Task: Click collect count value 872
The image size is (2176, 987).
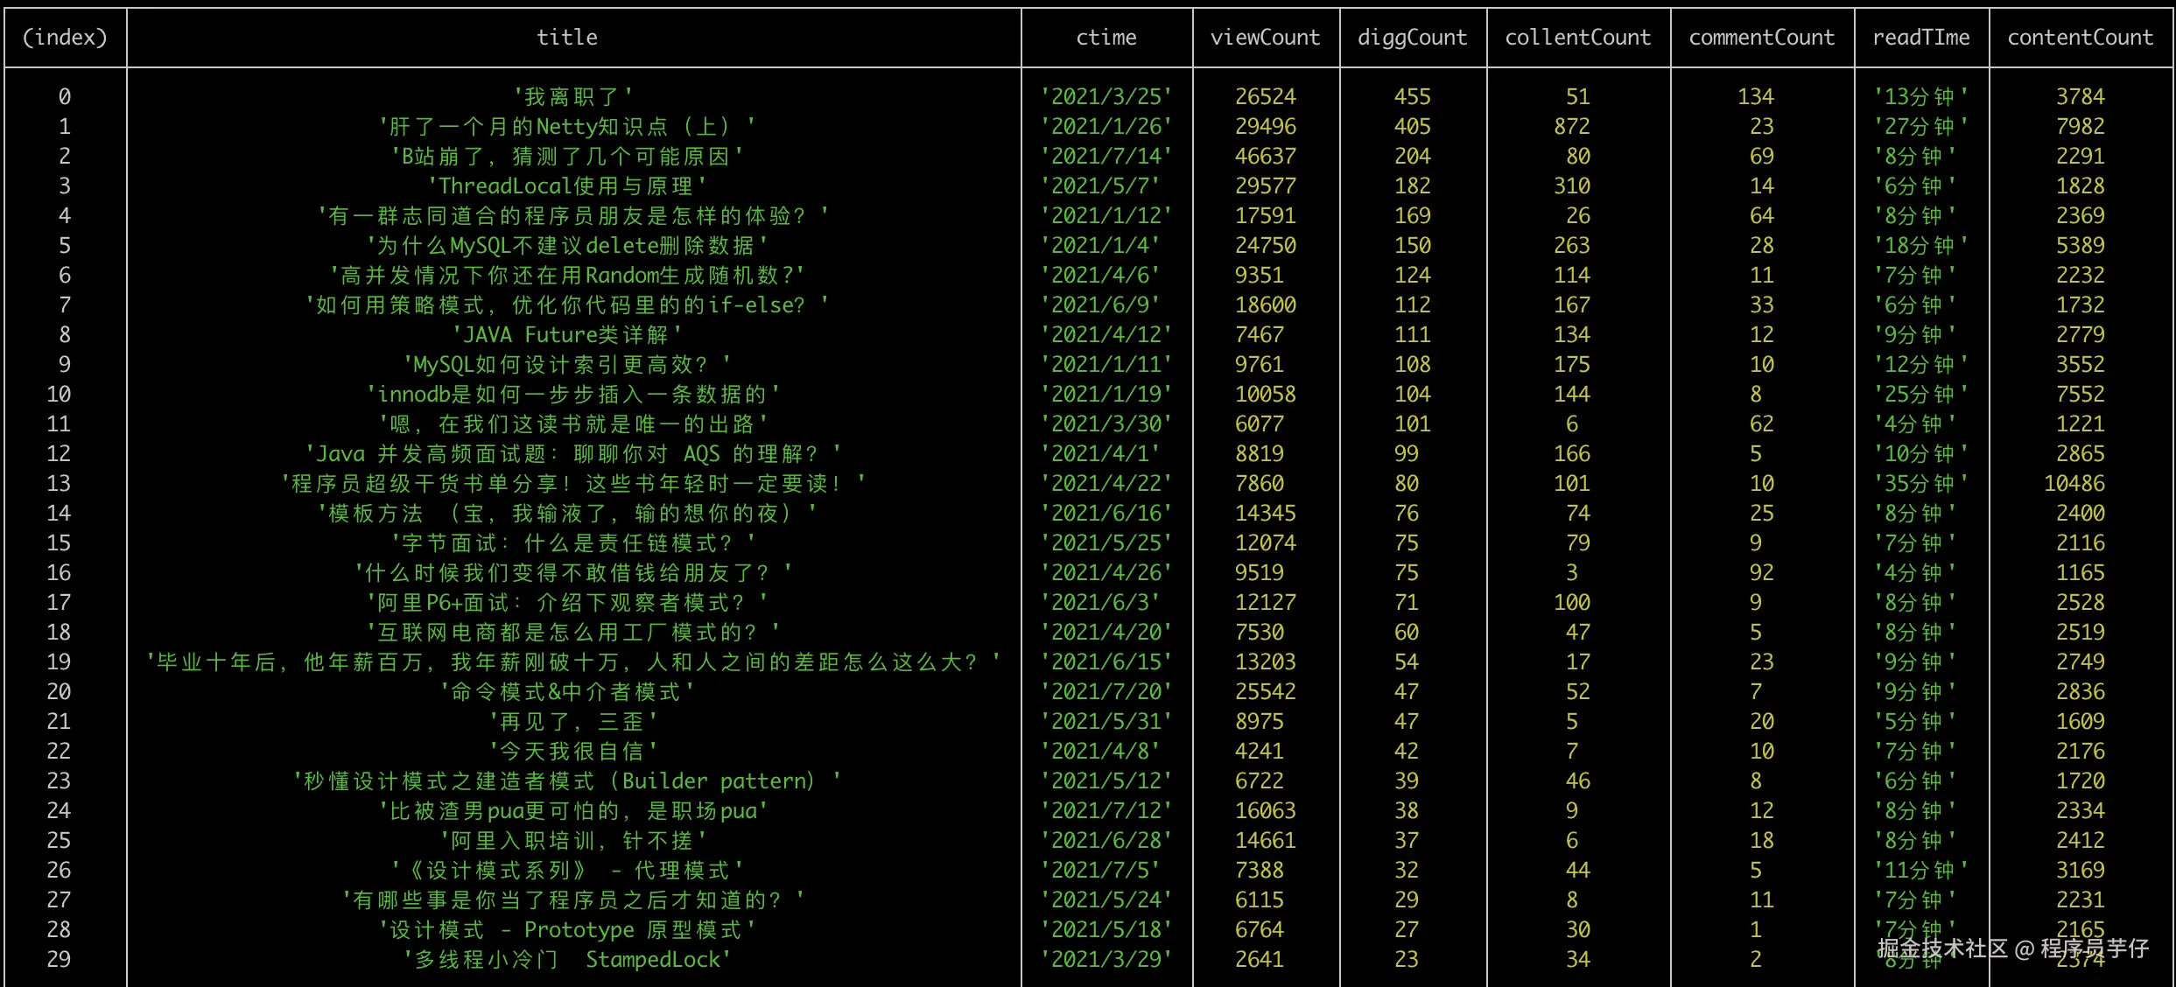Action: click(1572, 127)
